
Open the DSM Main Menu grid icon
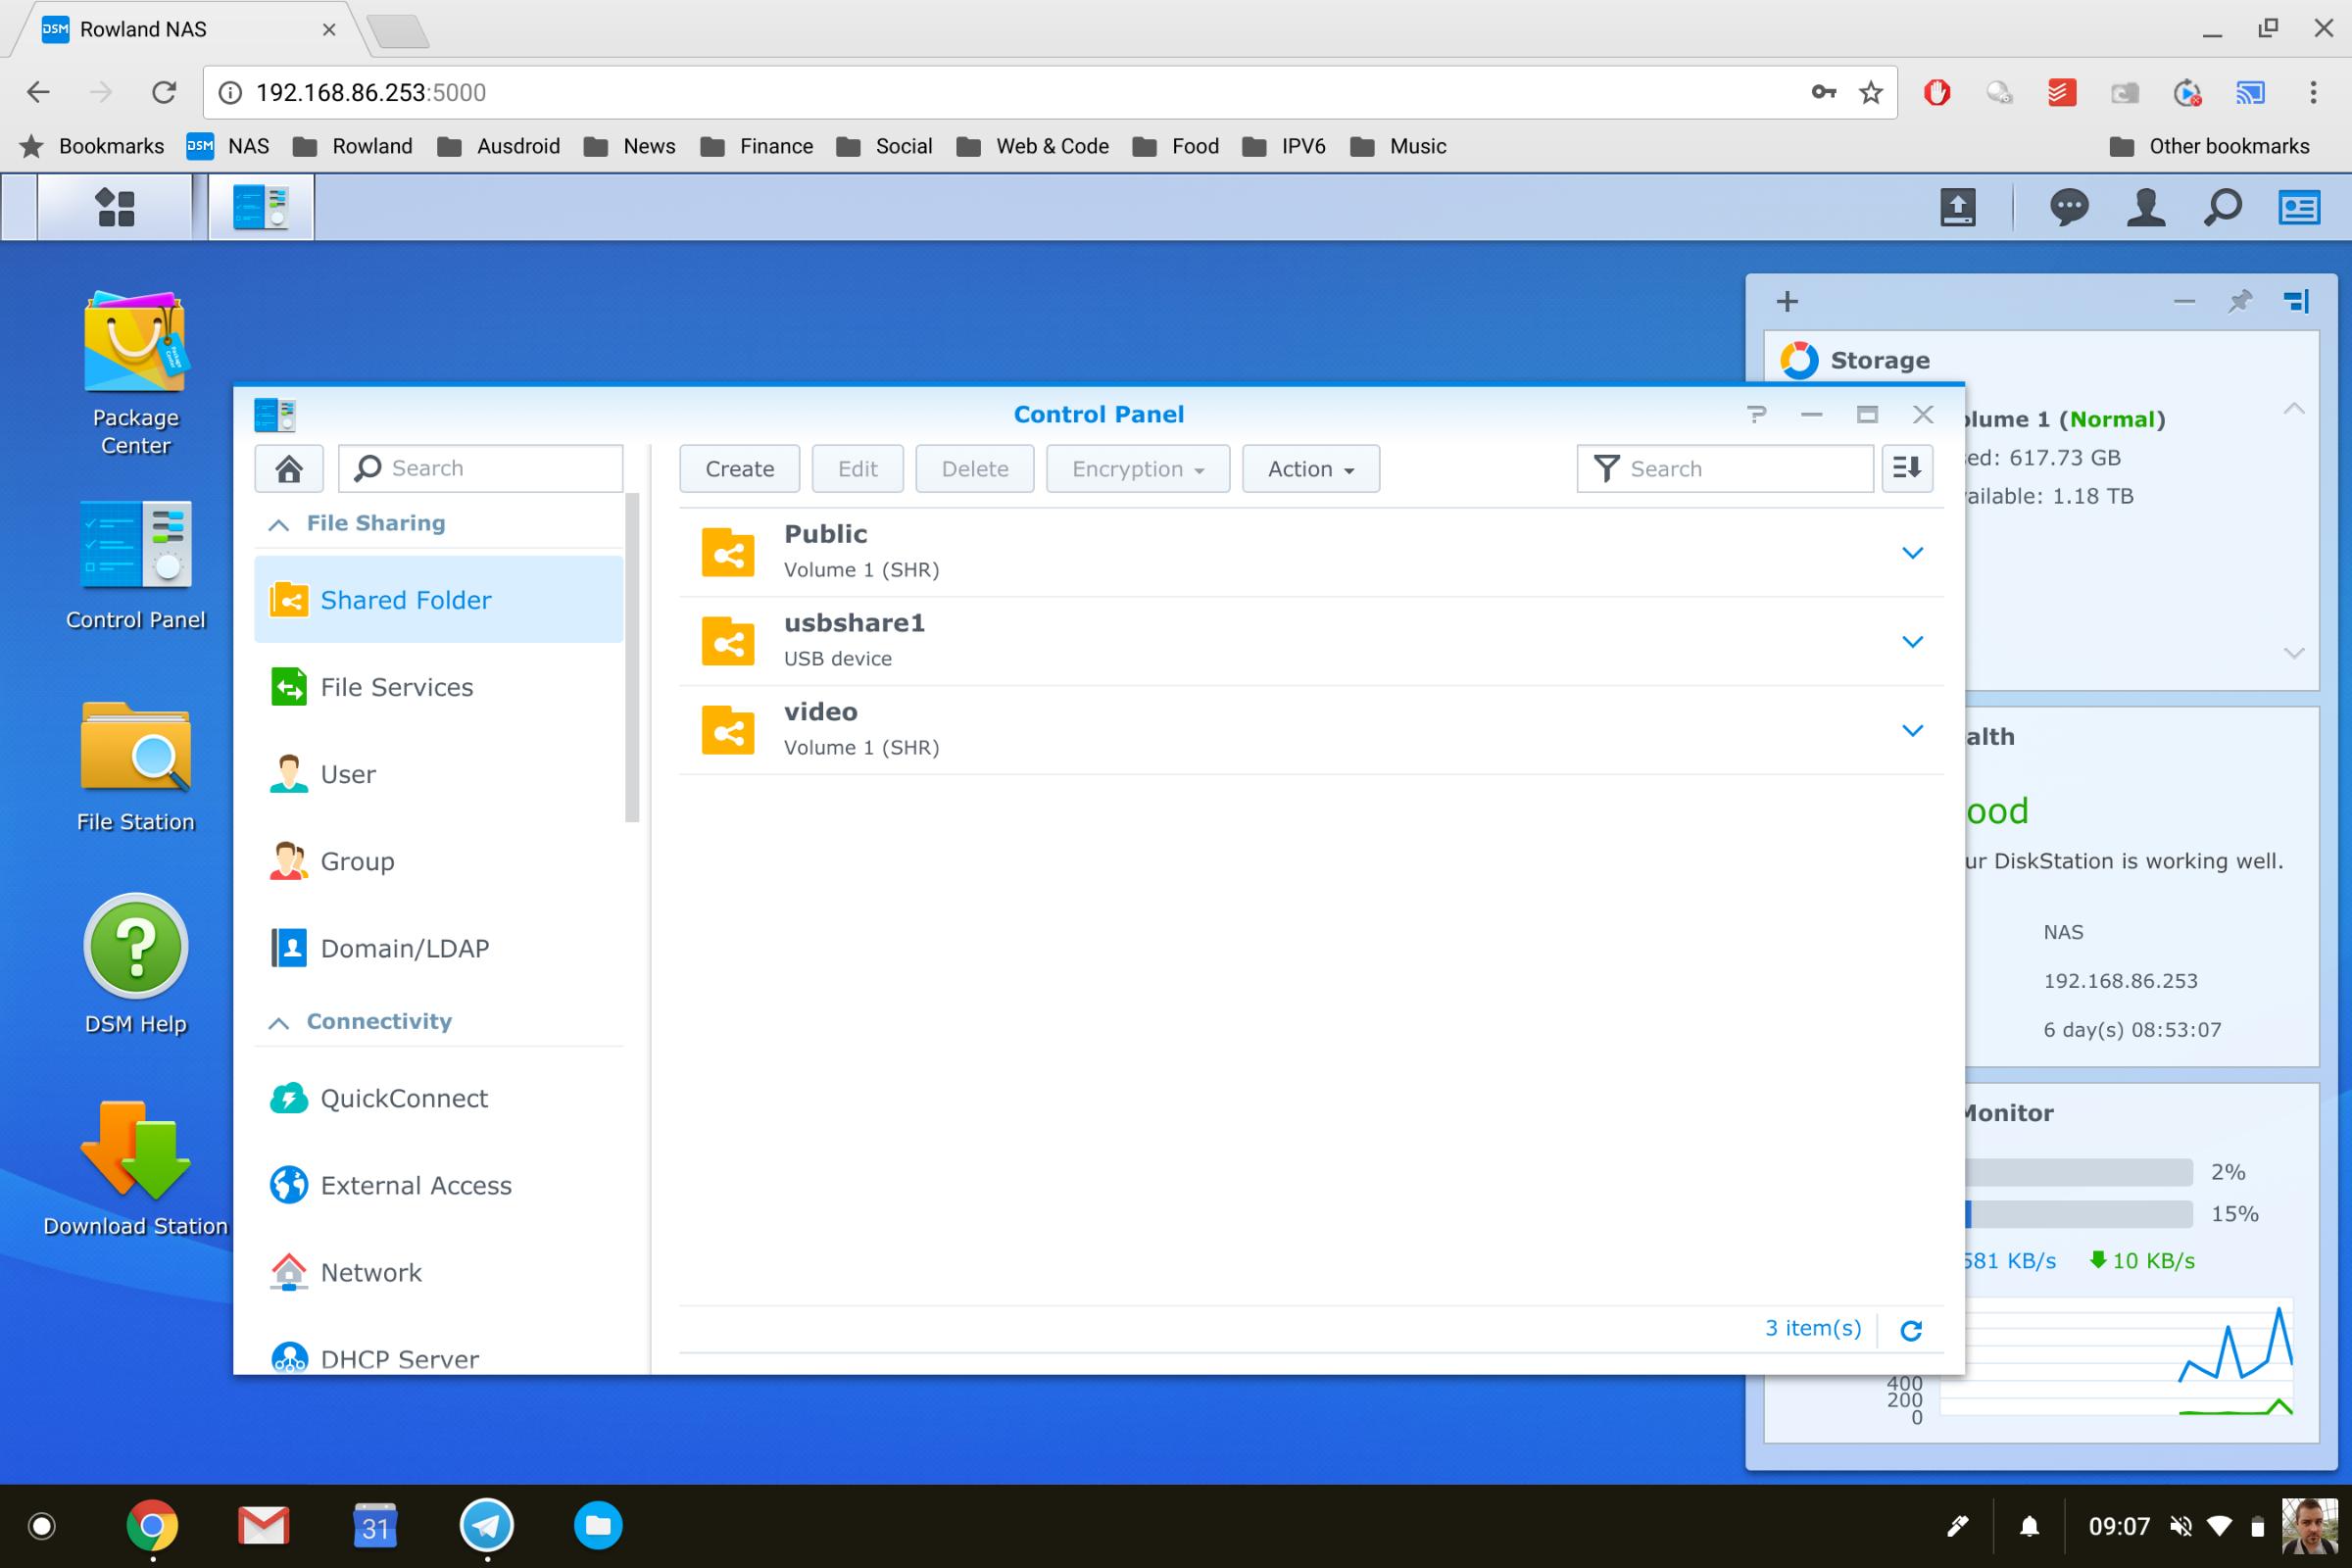point(114,208)
